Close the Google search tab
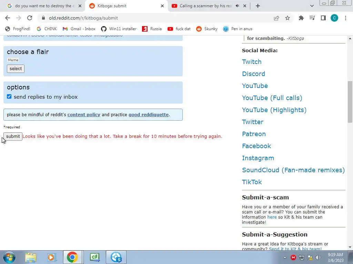Viewport: 353px width, 264px height. click(80, 6)
